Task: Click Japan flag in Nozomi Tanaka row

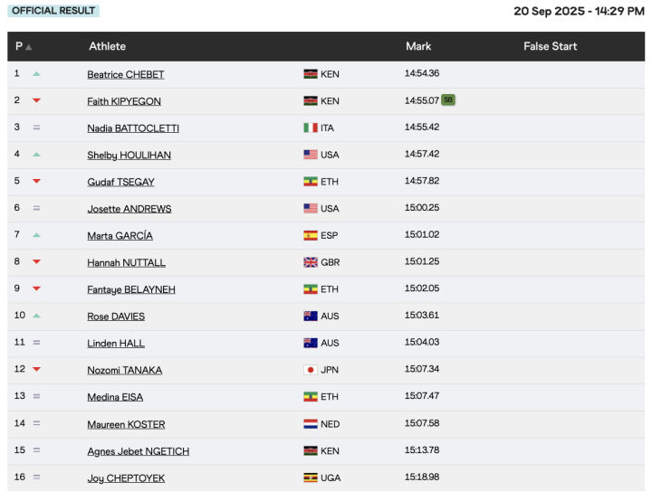Action: 311,370
